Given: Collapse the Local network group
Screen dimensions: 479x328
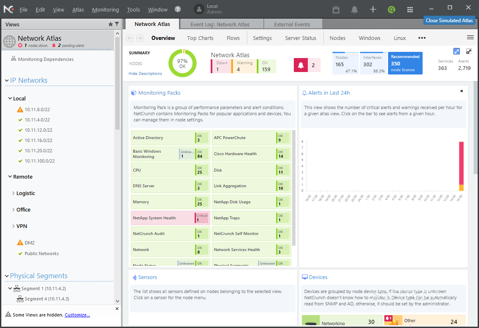Looking at the screenshot, I should click(x=10, y=98).
